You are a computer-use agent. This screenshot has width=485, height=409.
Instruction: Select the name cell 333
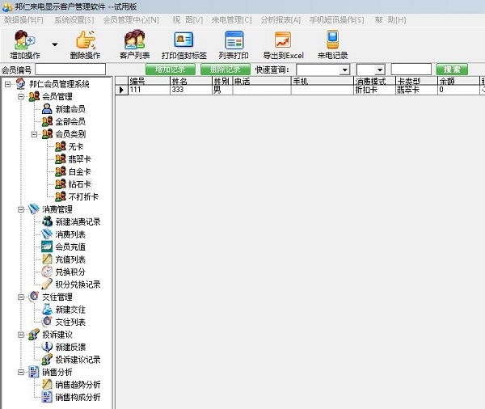pyautogui.click(x=191, y=90)
